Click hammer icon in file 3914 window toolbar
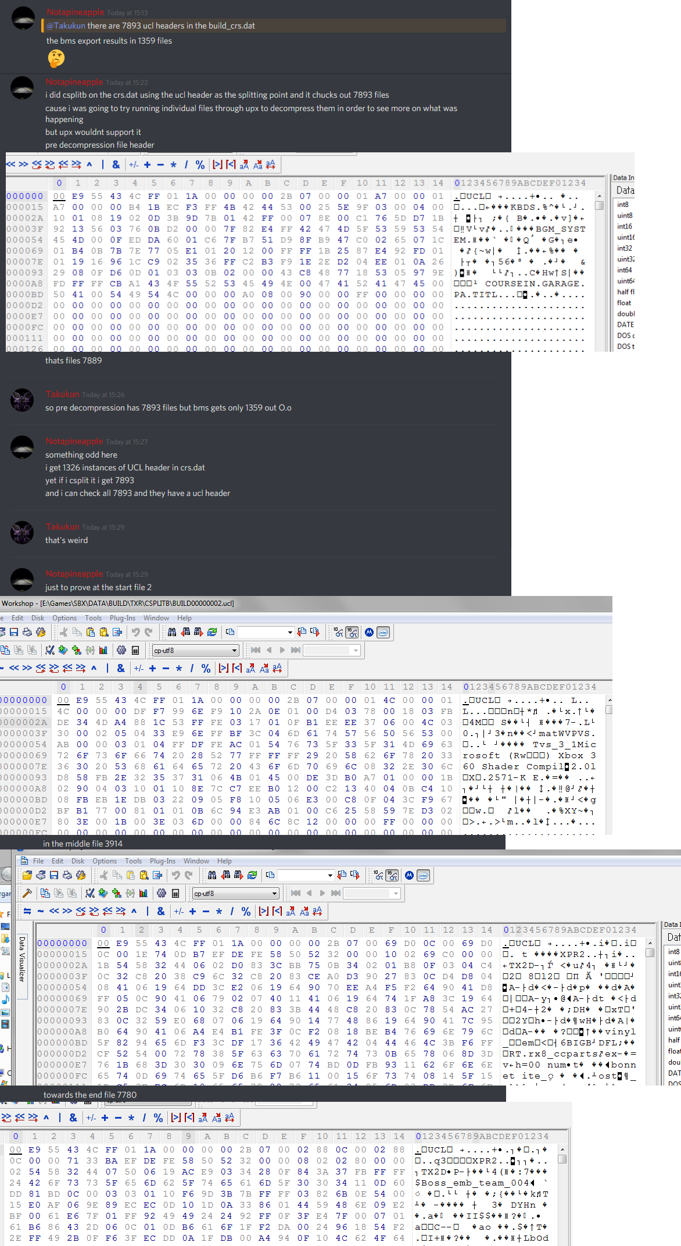Screen dimensions: 681x1246 tap(27, 893)
